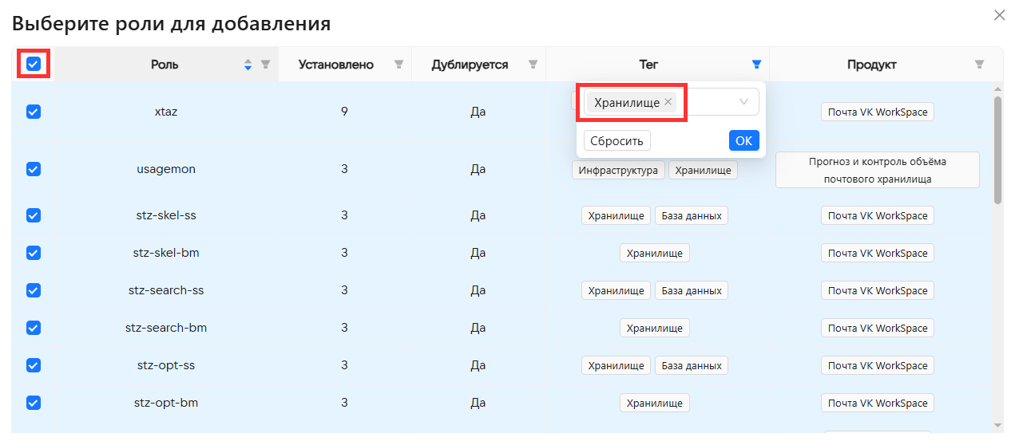Image resolution: width=1015 pixels, height=441 pixels.
Task: Select the stz-skel-ss role name
Action: click(166, 215)
